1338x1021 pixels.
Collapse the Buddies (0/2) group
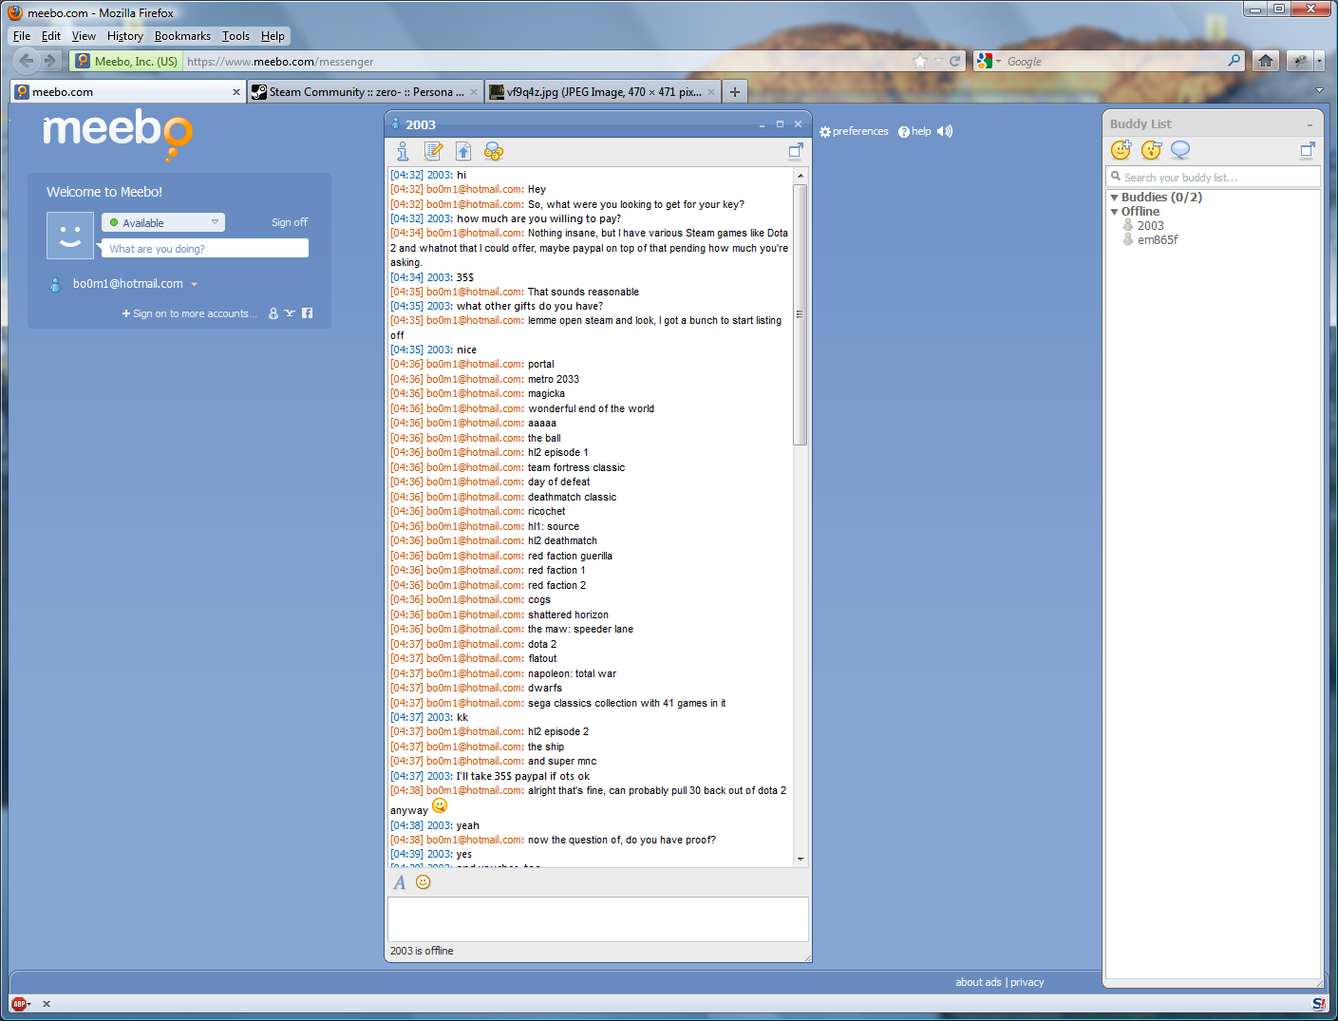1115,198
